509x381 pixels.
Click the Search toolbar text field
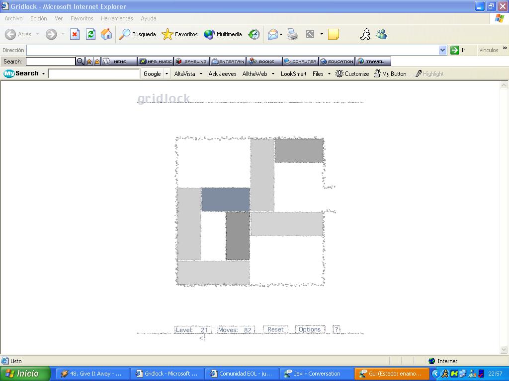tap(51, 61)
